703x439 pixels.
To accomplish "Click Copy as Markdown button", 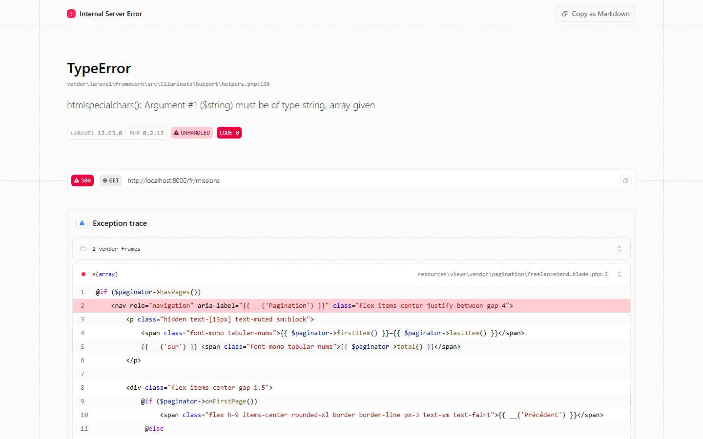I will 596,14.
